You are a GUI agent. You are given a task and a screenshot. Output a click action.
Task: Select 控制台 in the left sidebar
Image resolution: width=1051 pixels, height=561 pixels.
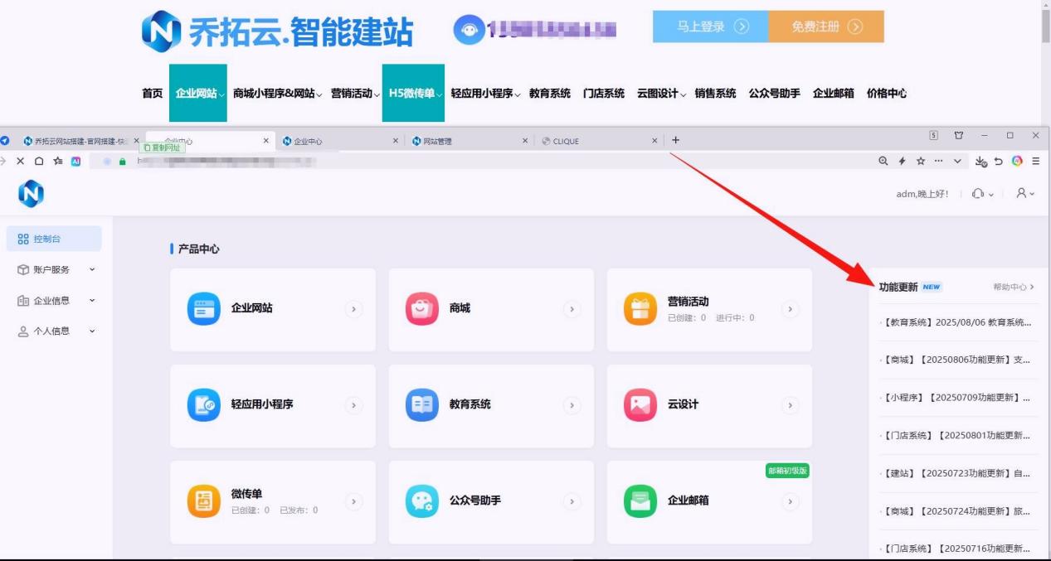tap(54, 239)
